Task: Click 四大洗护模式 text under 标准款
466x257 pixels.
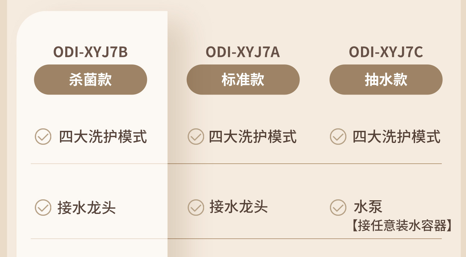Action: click(253, 137)
